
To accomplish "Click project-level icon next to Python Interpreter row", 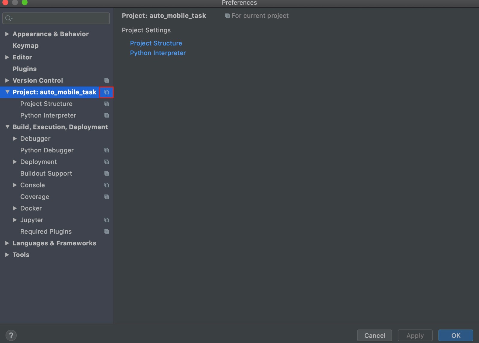I will 107,115.
